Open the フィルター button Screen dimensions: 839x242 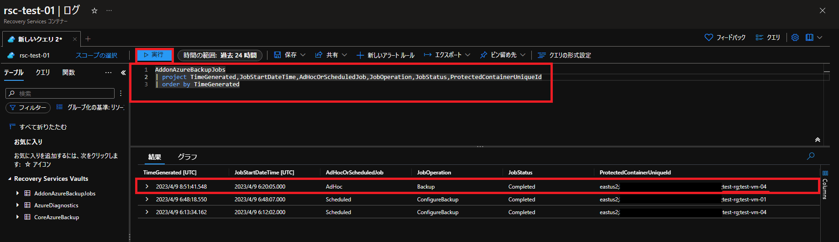pos(28,108)
